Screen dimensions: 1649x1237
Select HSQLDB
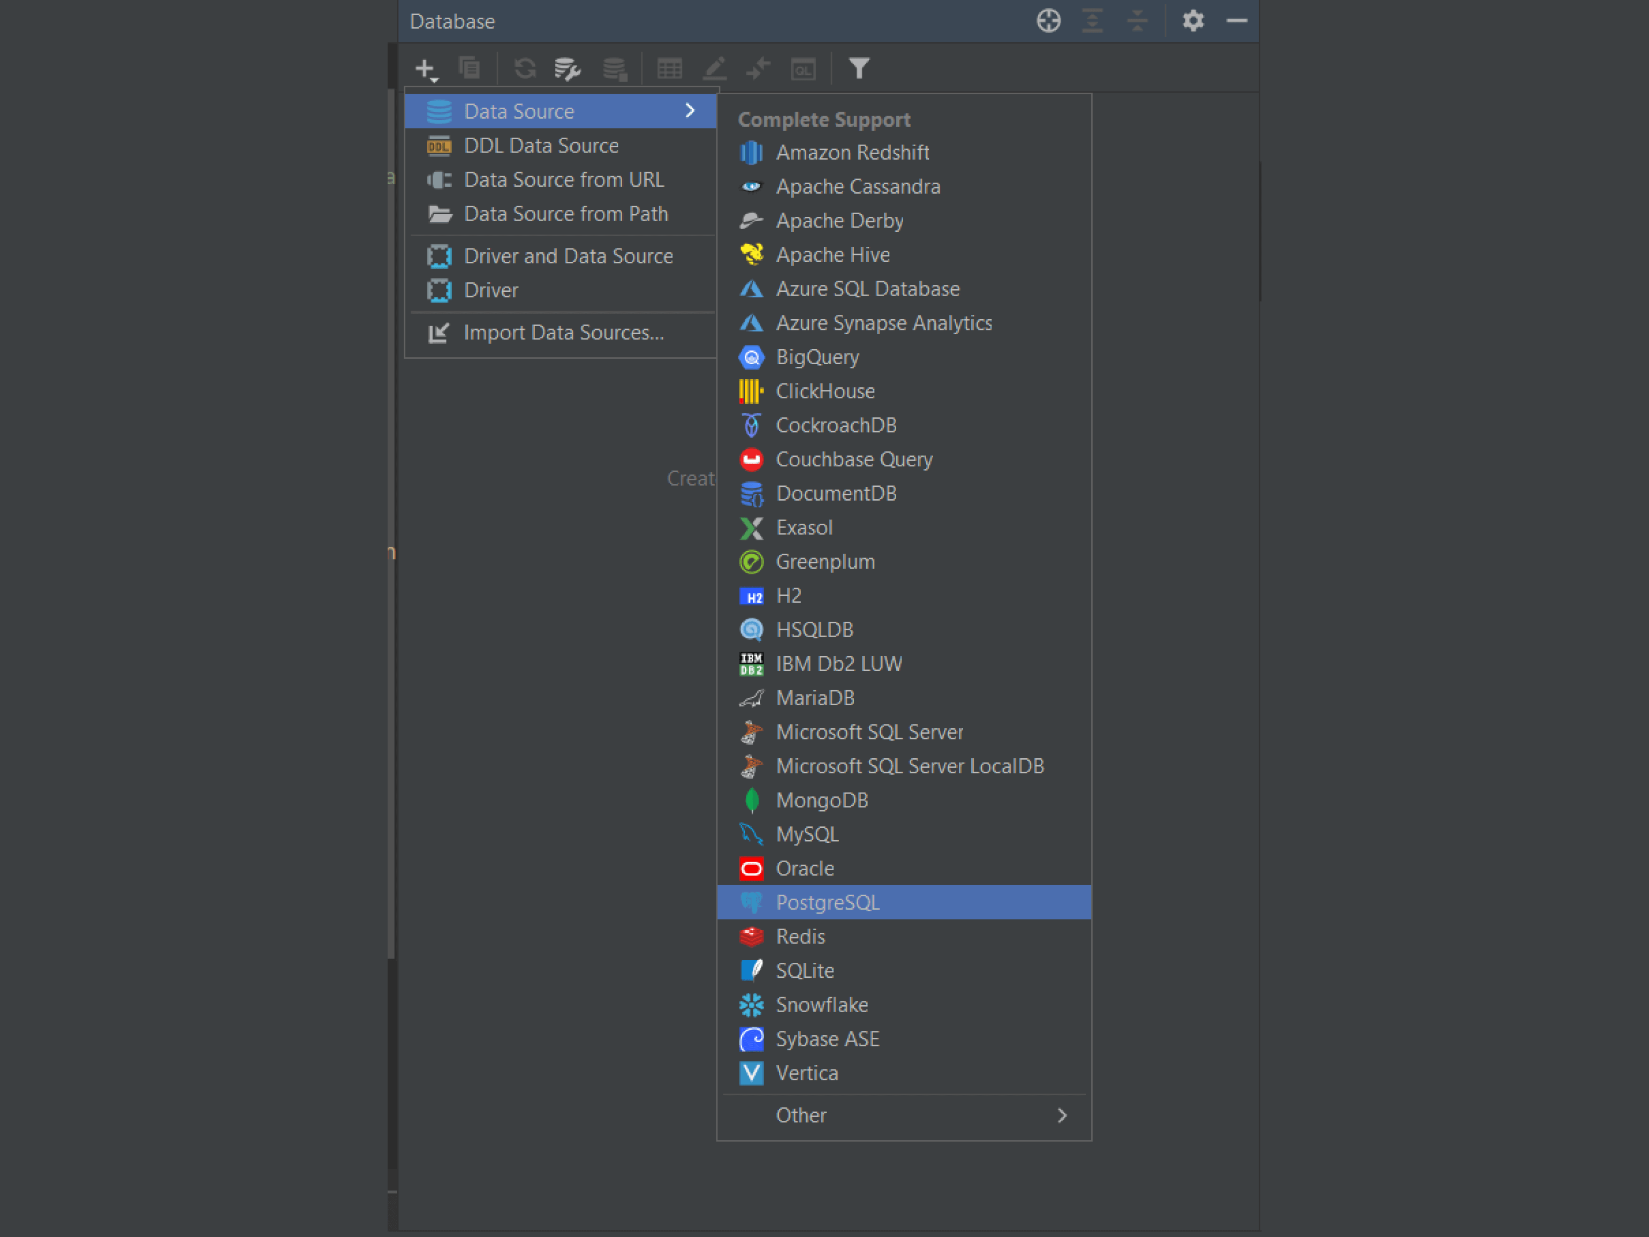pyautogui.click(x=904, y=630)
